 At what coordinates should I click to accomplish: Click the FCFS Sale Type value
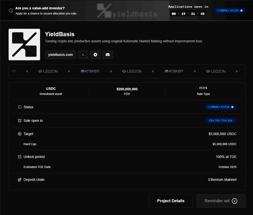(x=203, y=88)
